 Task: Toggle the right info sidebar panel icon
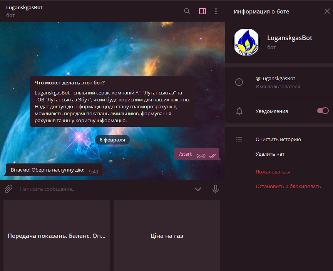[202, 11]
